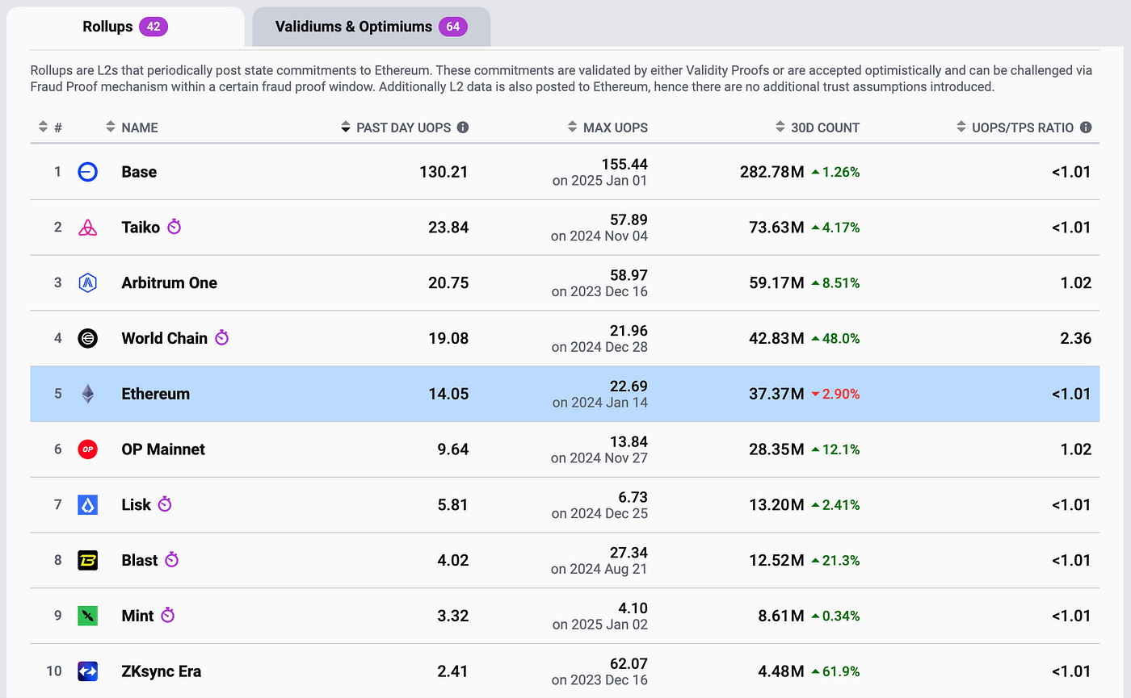The height and width of the screenshot is (698, 1131).
Task: Open the Lisk rollup entry
Action: pos(136,505)
